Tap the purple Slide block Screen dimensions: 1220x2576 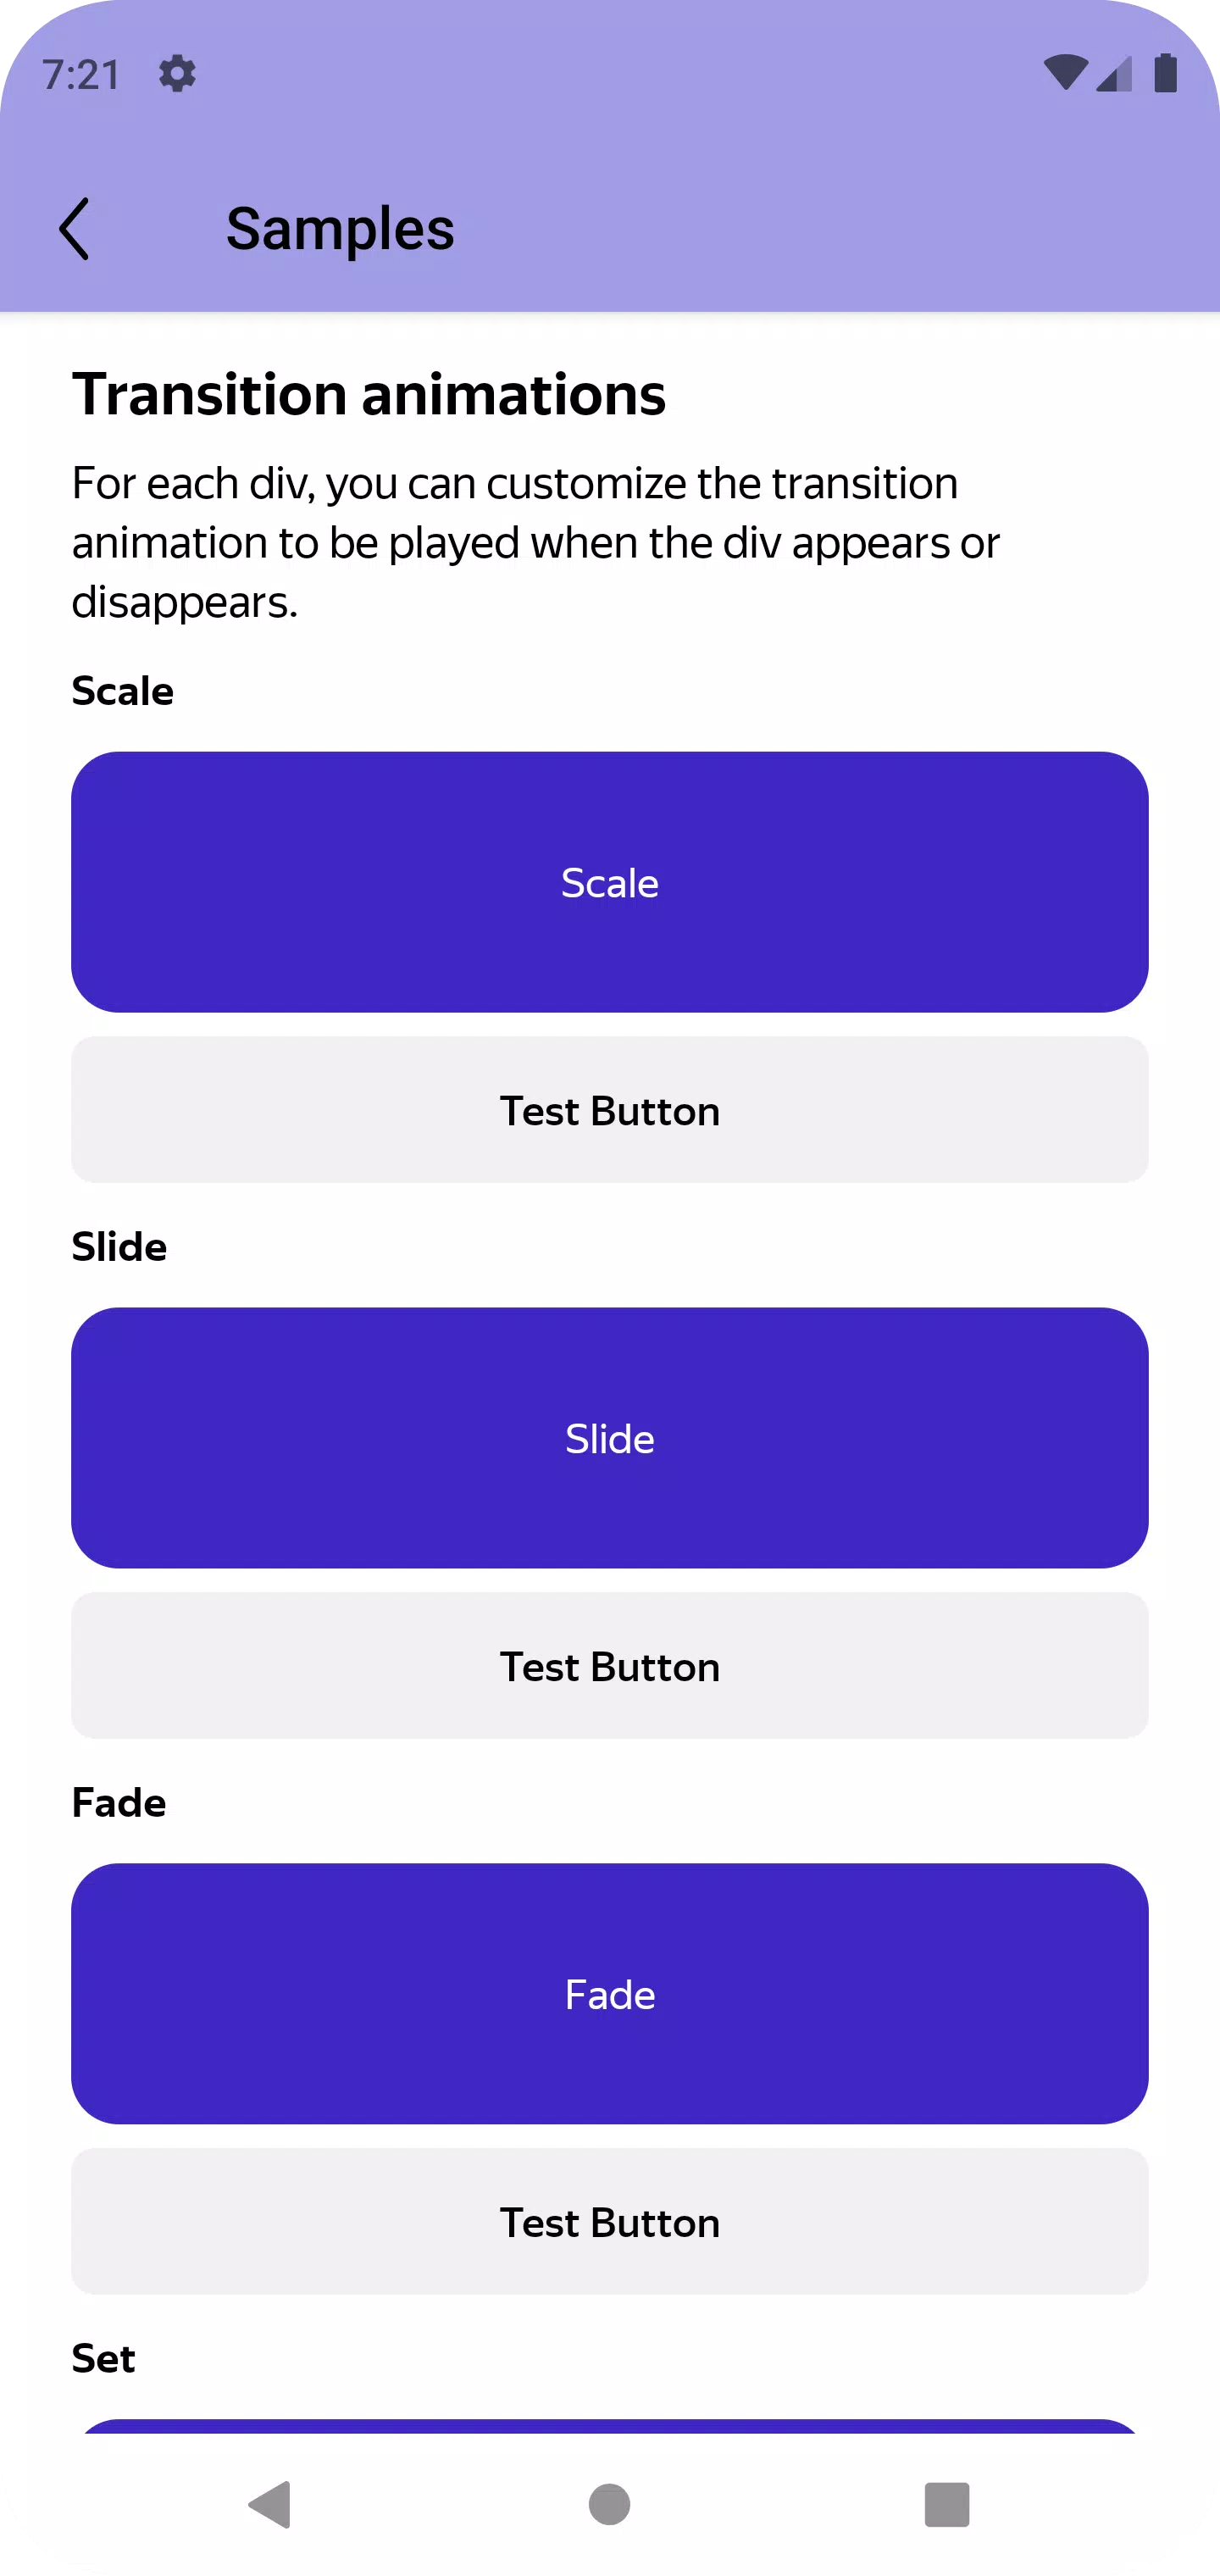point(610,1438)
